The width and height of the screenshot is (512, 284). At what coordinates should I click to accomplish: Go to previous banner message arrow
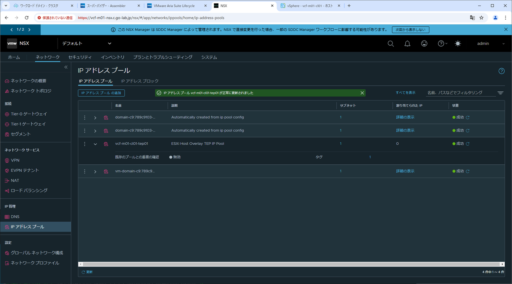coord(12,30)
